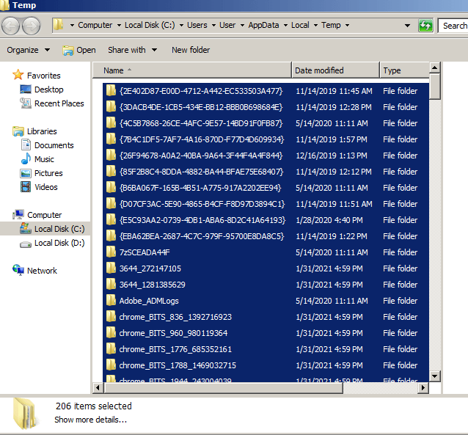Click the Open toolbar button
Image resolution: width=468 pixels, height=435 pixels.
[78, 50]
